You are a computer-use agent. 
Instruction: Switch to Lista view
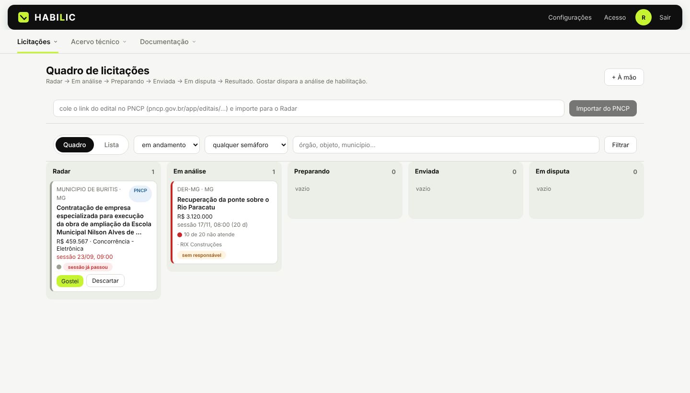pos(112,145)
